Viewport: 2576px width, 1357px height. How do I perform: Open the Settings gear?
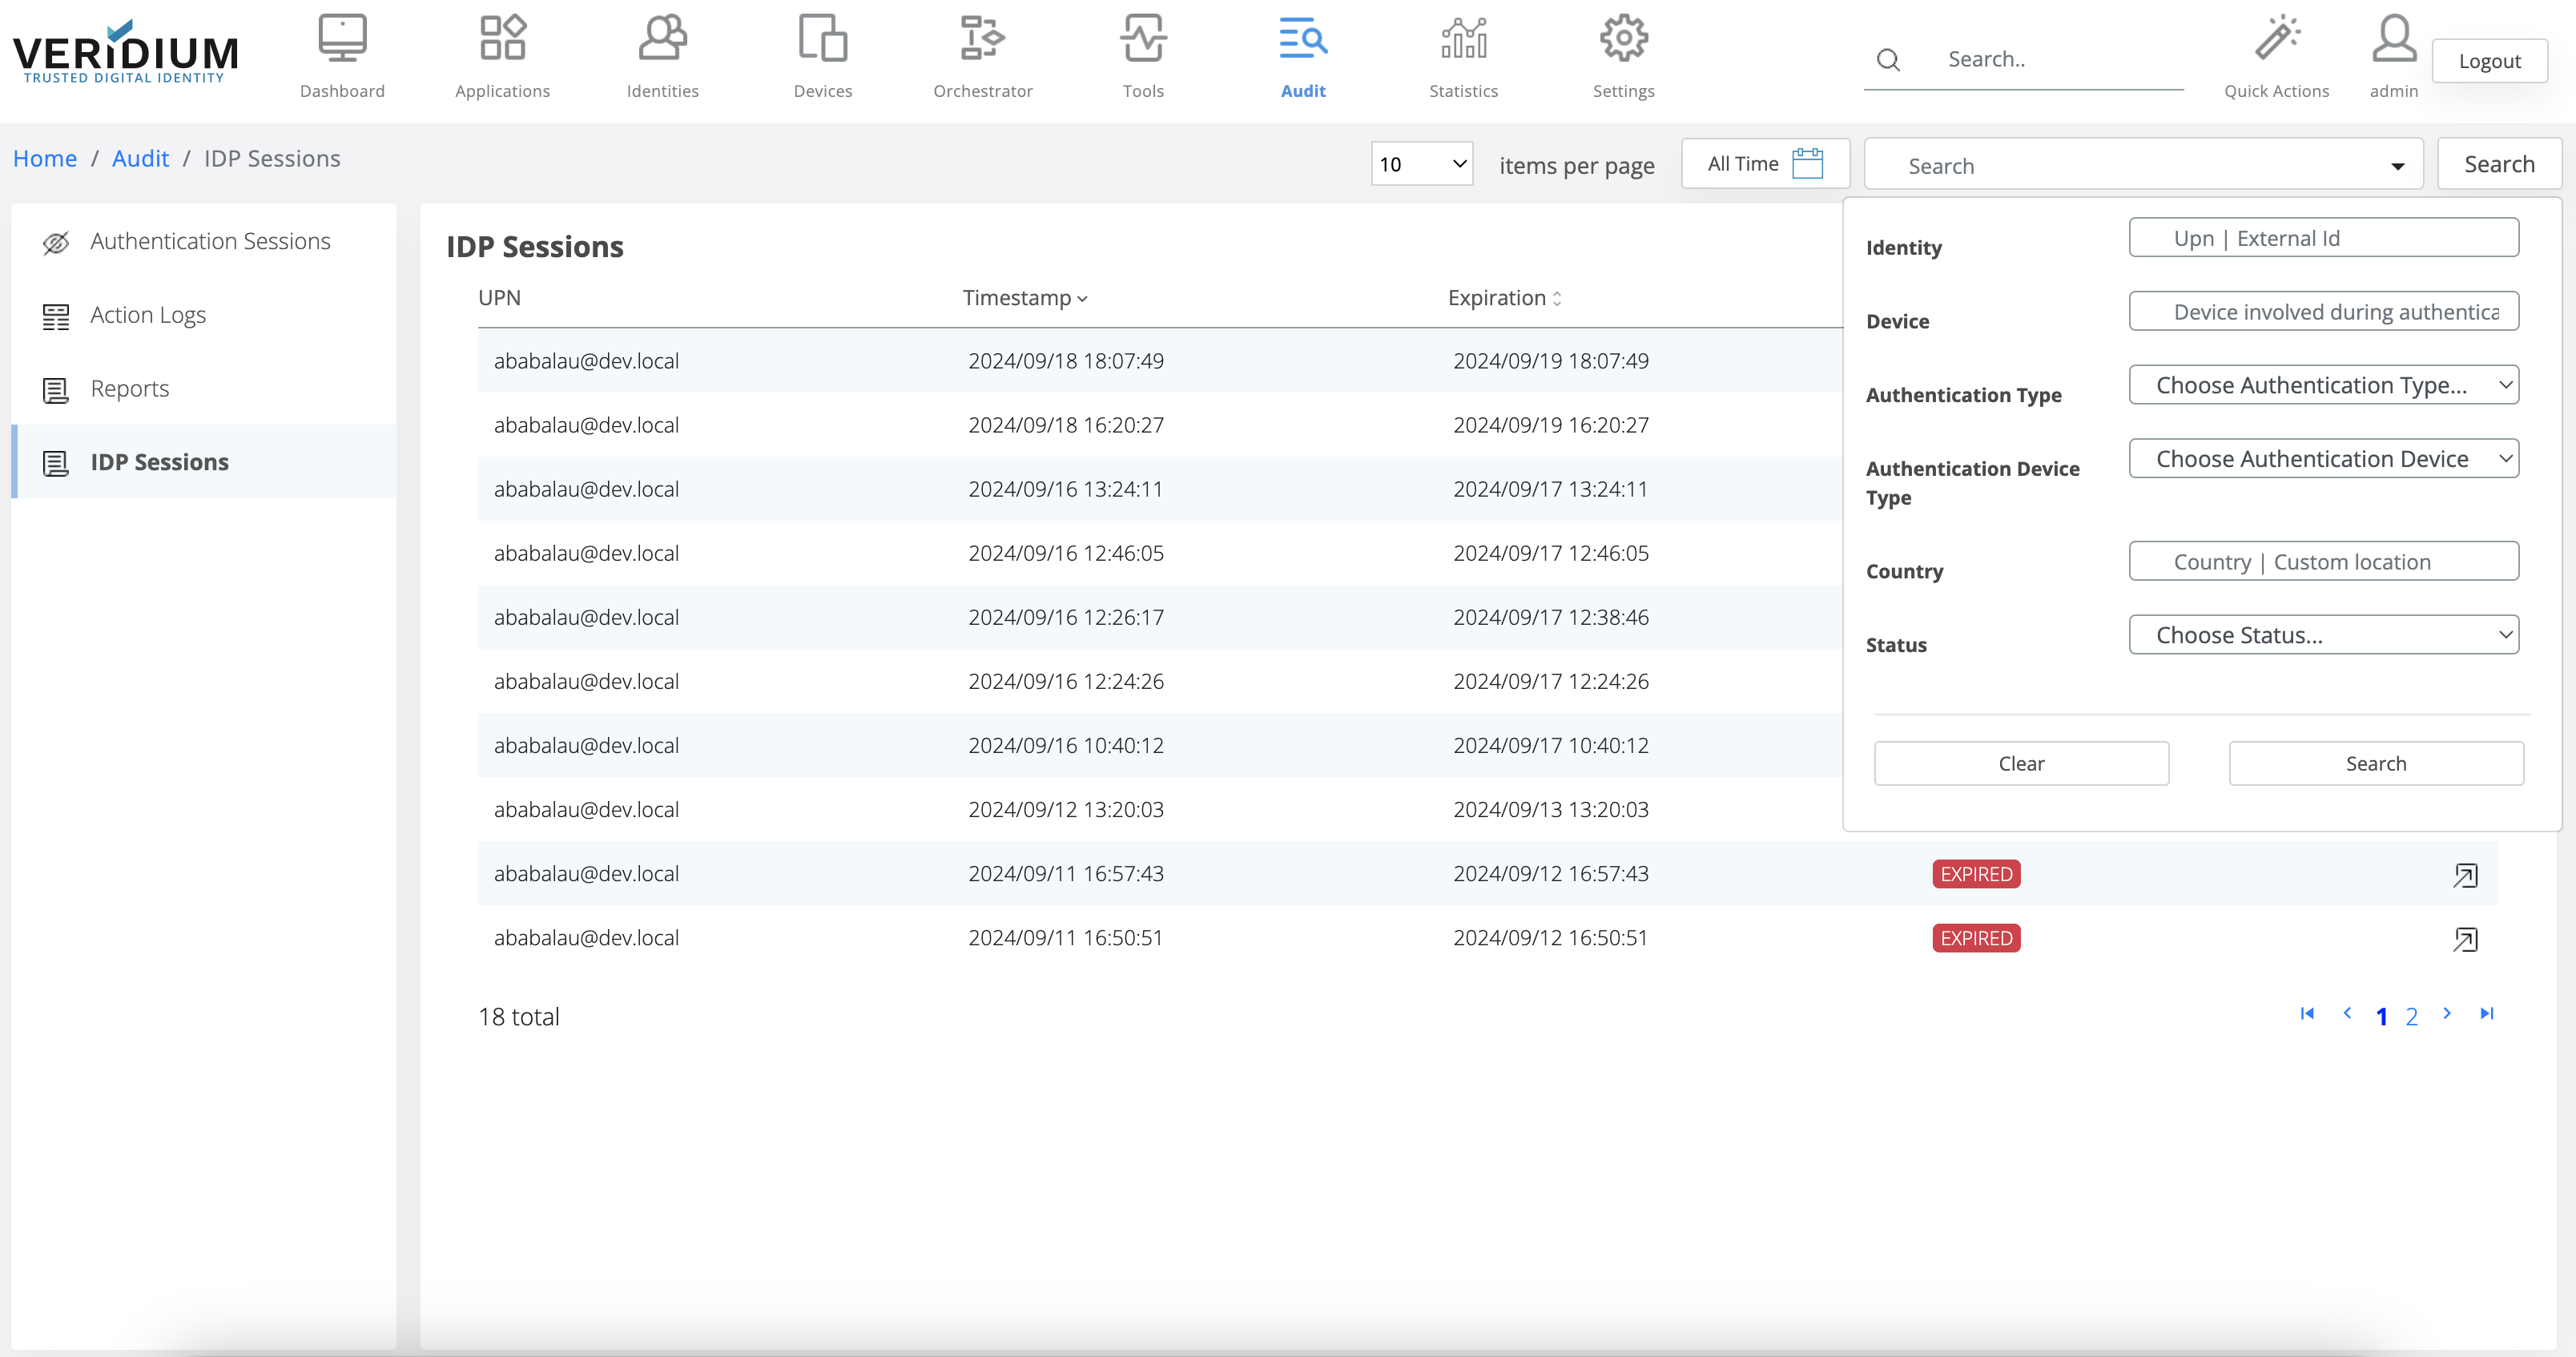point(1622,55)
